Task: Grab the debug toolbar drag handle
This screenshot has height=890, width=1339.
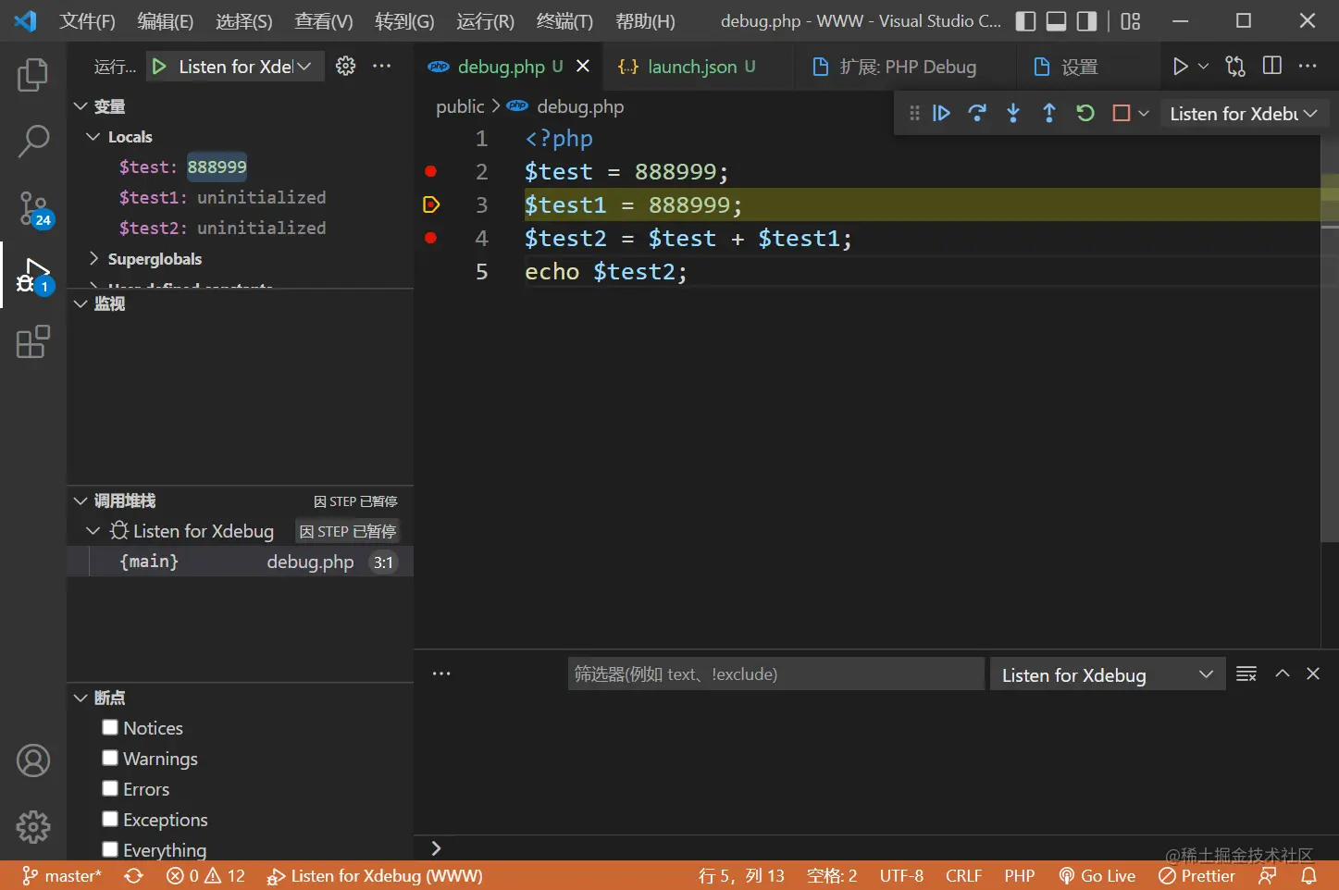Action: 914,113
